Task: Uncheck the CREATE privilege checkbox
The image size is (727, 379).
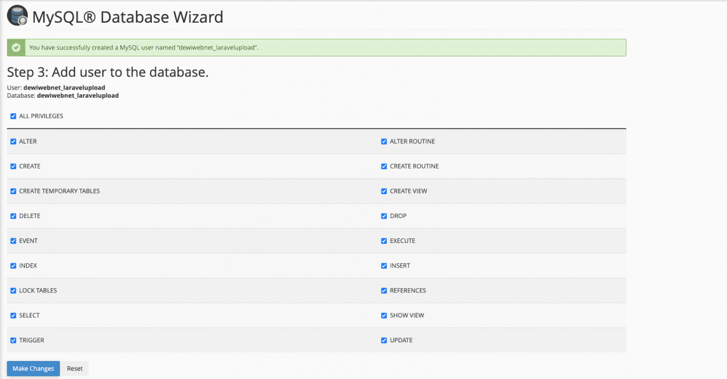Action: (x=13, y=166)
